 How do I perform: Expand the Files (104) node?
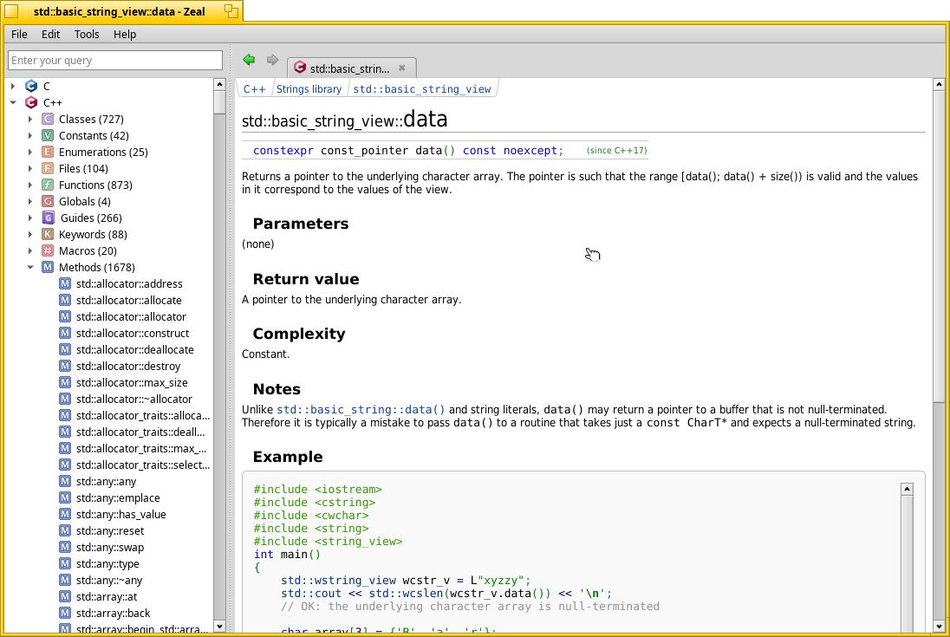click(30, 168)
